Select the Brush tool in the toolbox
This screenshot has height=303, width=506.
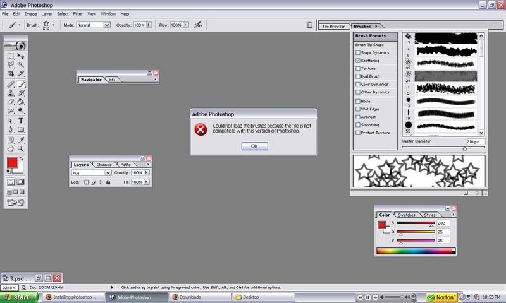[x=21, y=83]
